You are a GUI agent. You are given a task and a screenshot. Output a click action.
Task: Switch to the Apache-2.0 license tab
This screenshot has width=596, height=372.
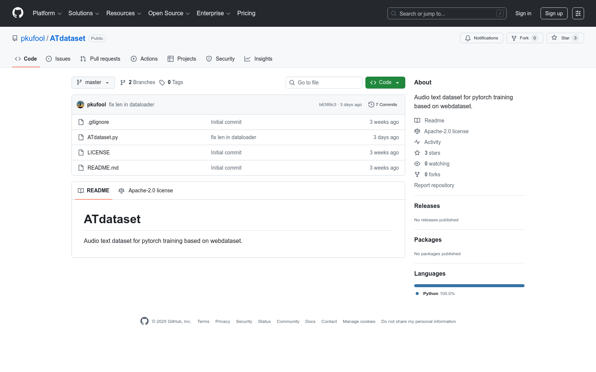[146, 190]
